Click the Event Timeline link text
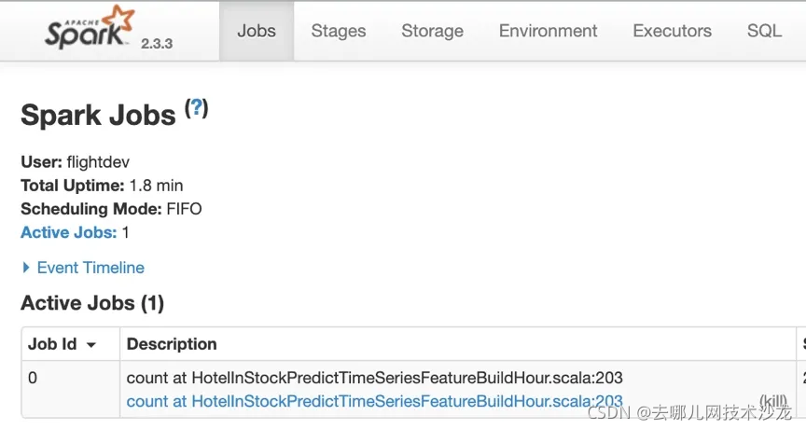The image size is (806, 429). 90,268
